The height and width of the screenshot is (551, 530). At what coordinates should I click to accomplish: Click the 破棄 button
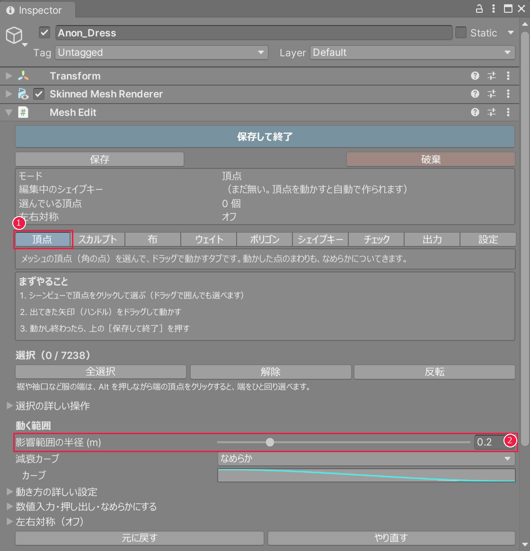pyautogui.click(x=431, y=159)
